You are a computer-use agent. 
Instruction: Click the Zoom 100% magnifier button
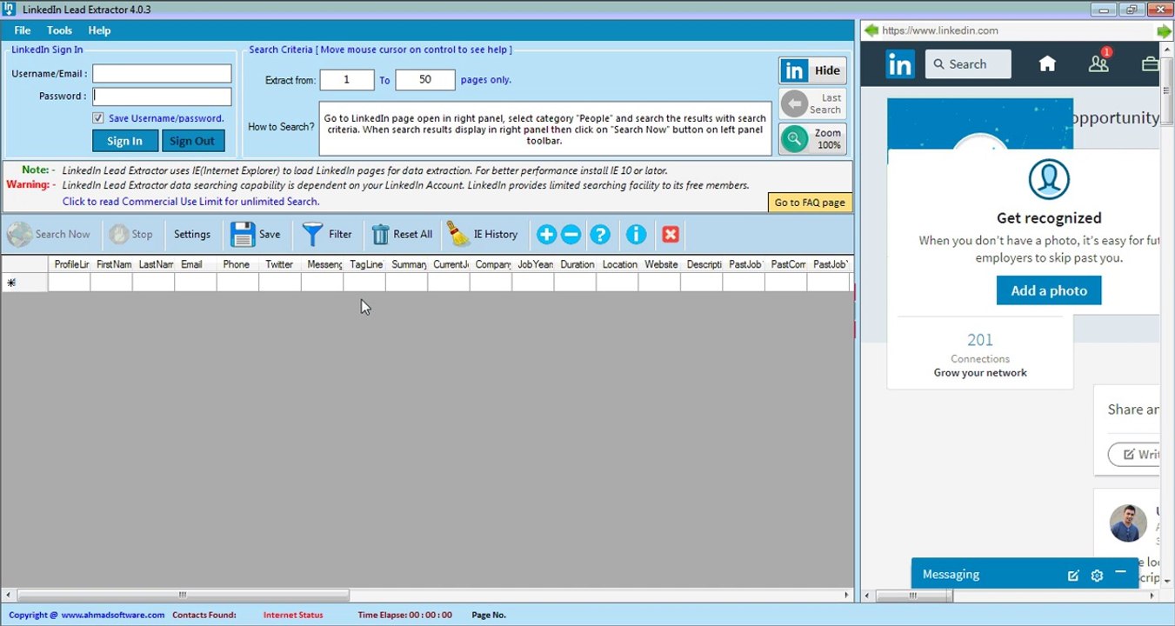coord(812,139)
